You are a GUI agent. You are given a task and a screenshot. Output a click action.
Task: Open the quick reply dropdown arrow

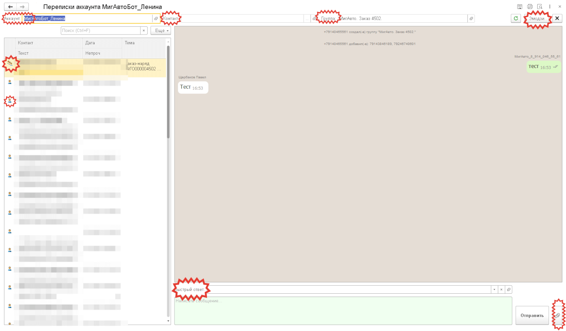pos(494,290)
